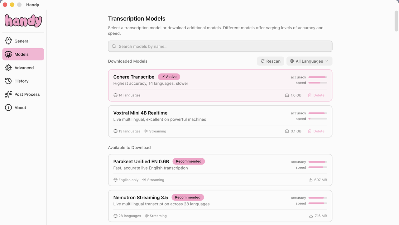Click the Rescan refresh icon
Image resolution: width=399 pixels, height=225 pixels.
click(x=263, y=61)
